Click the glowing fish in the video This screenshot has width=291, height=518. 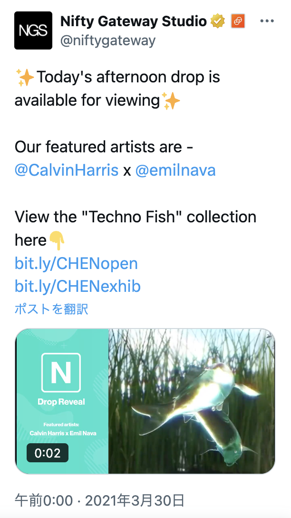[200, 400]
